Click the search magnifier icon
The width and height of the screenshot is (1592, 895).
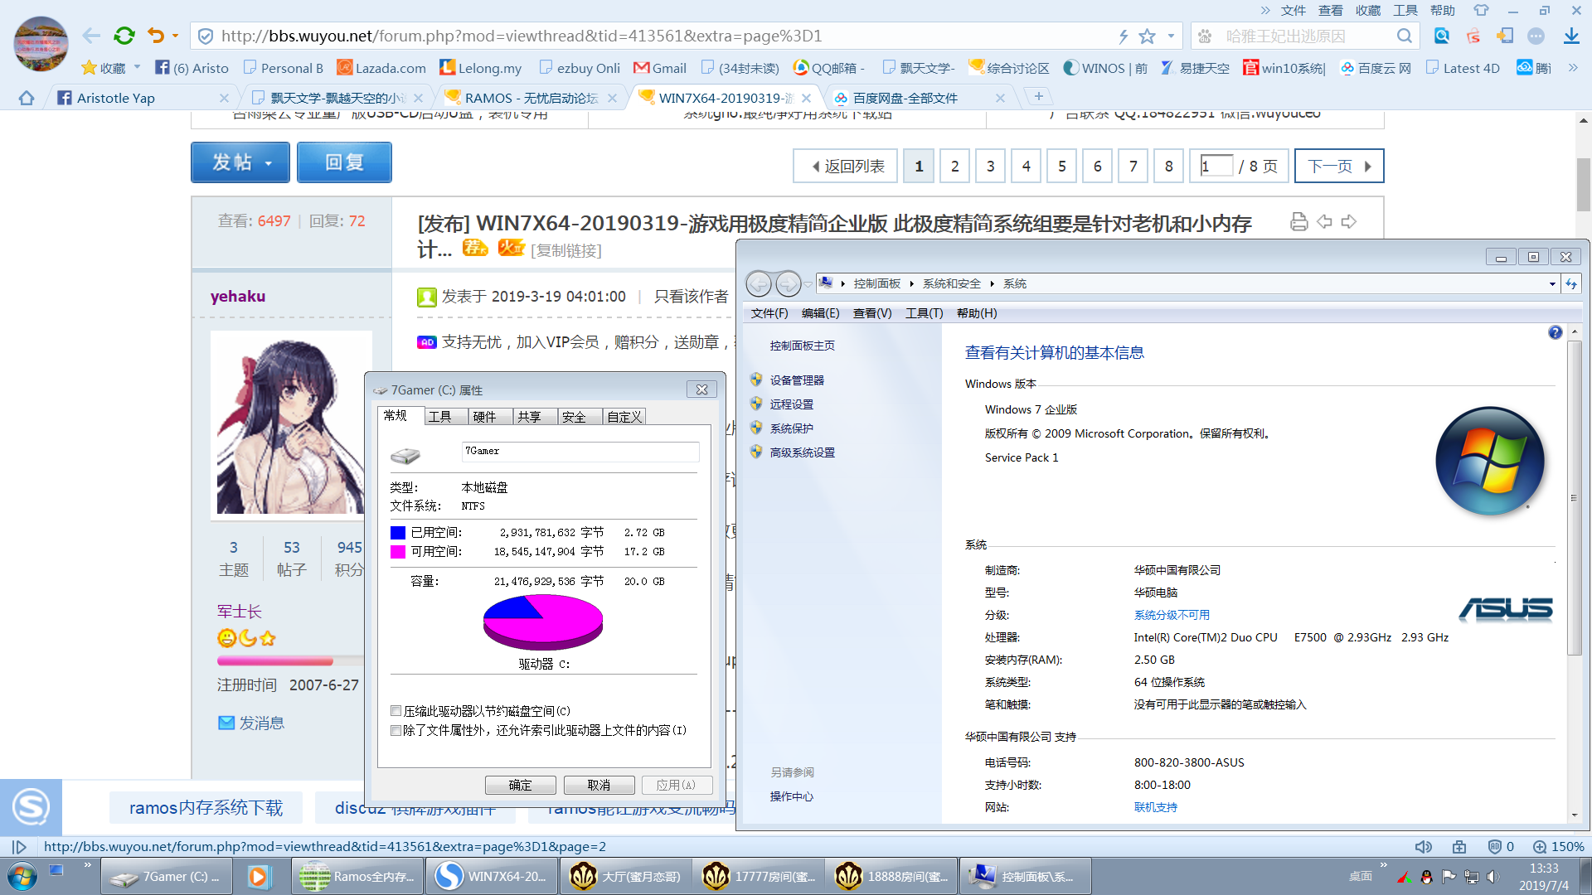point(1404,36)
